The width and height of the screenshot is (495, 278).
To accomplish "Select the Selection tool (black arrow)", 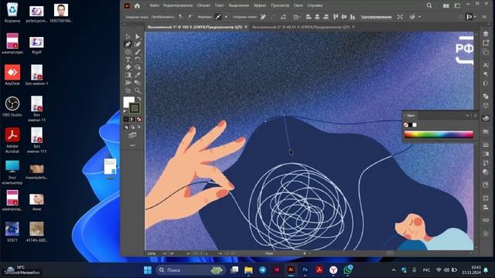I will coord(128,36).
